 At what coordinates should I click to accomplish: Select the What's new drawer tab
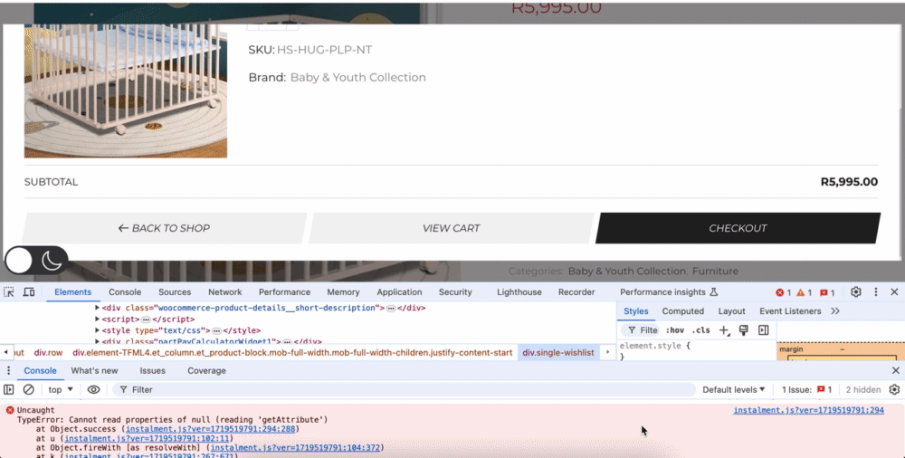(94, 371)
